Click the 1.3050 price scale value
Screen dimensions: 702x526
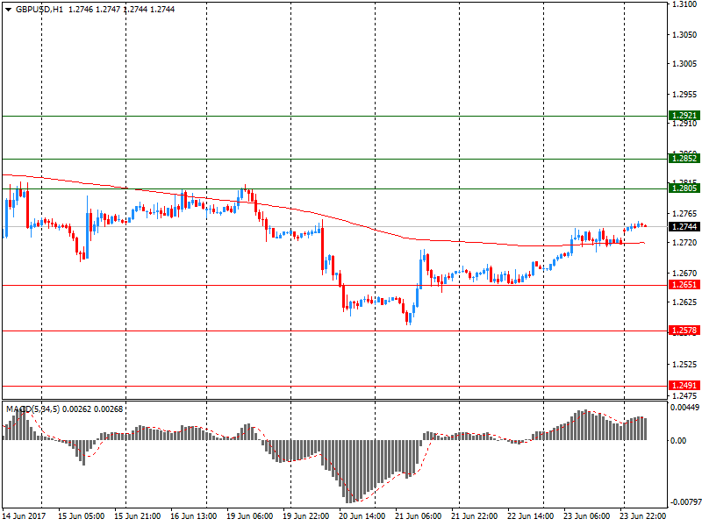(x=684, y=35)
